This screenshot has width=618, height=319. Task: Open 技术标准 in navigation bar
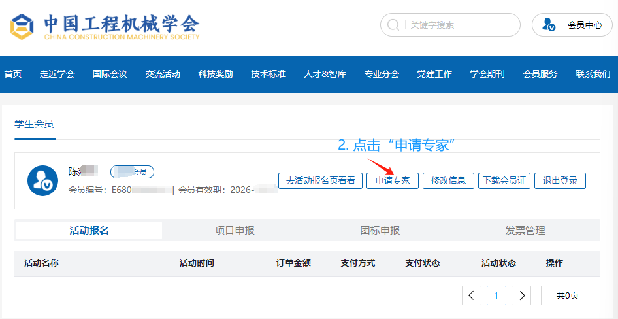click(268, 74)
